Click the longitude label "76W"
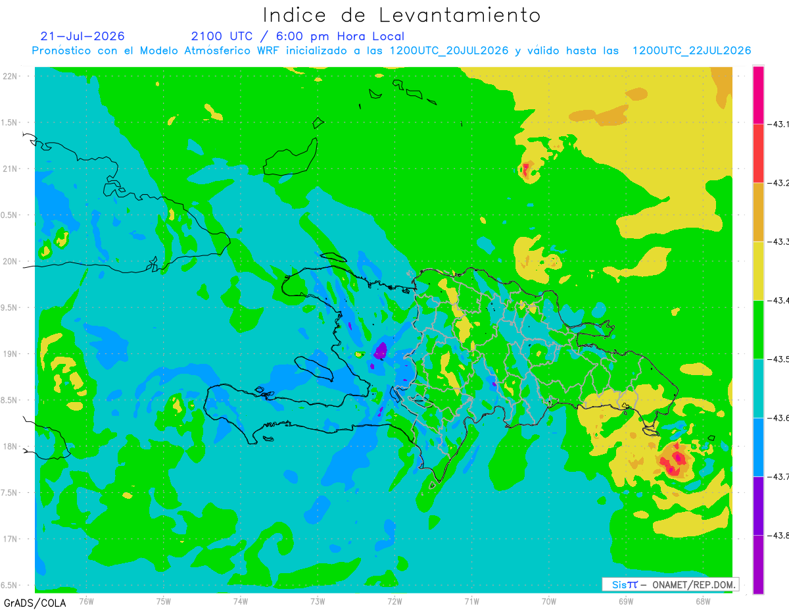The image size is (789, 610). pos(86,601)
